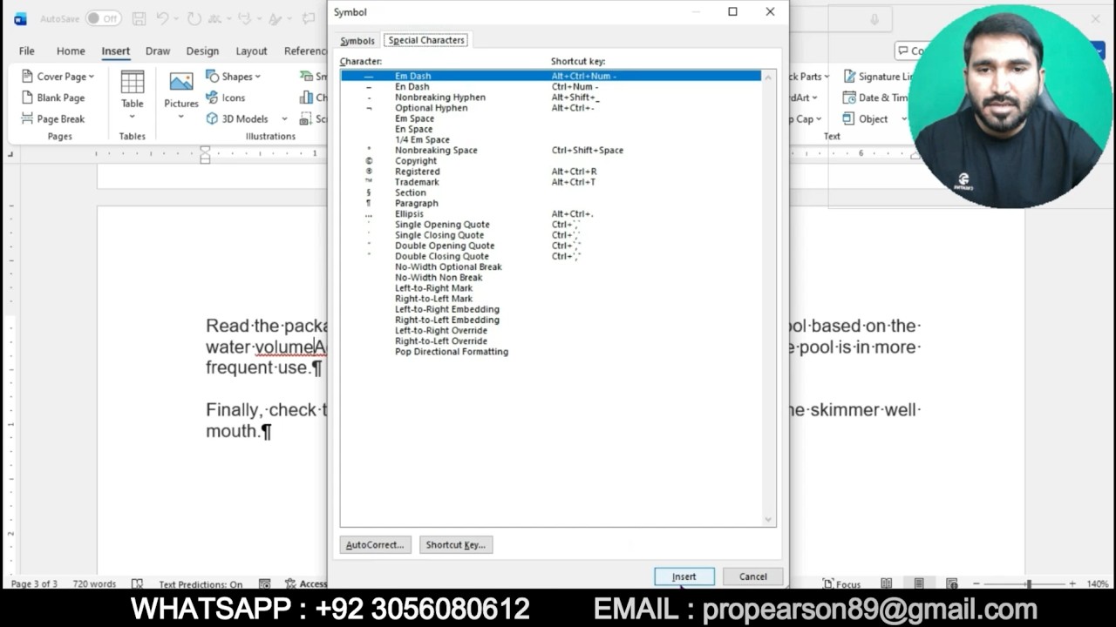The height and width of the screenshot is (627, 1116).
Task: Select Pop Directional Formatting entry
Action: (551, 352)
